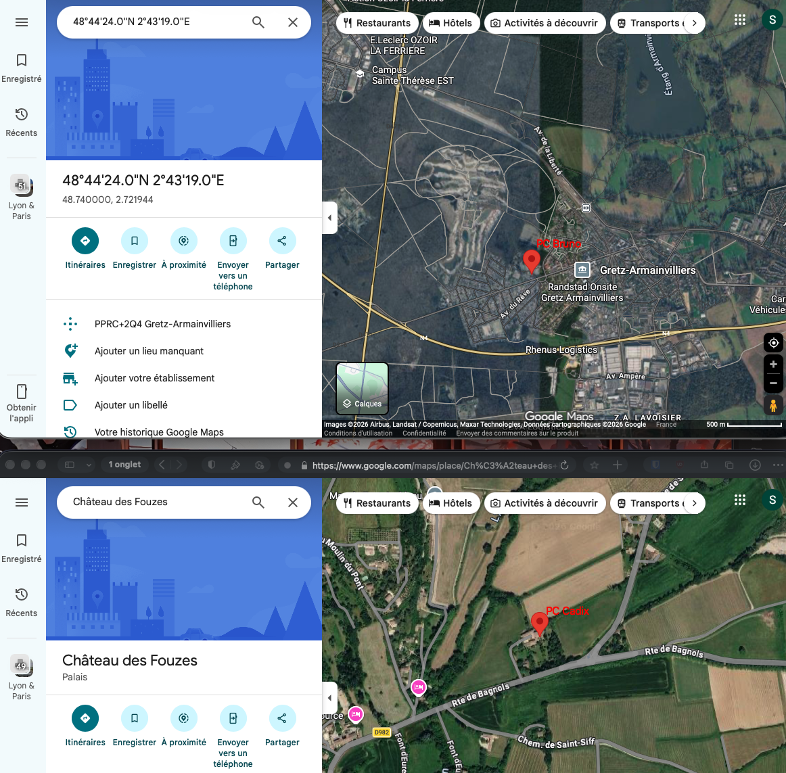Image resolution: width=786 pixels, height=773 pixels.
Task: Zoom in on the top map
Action: point(773,365)
